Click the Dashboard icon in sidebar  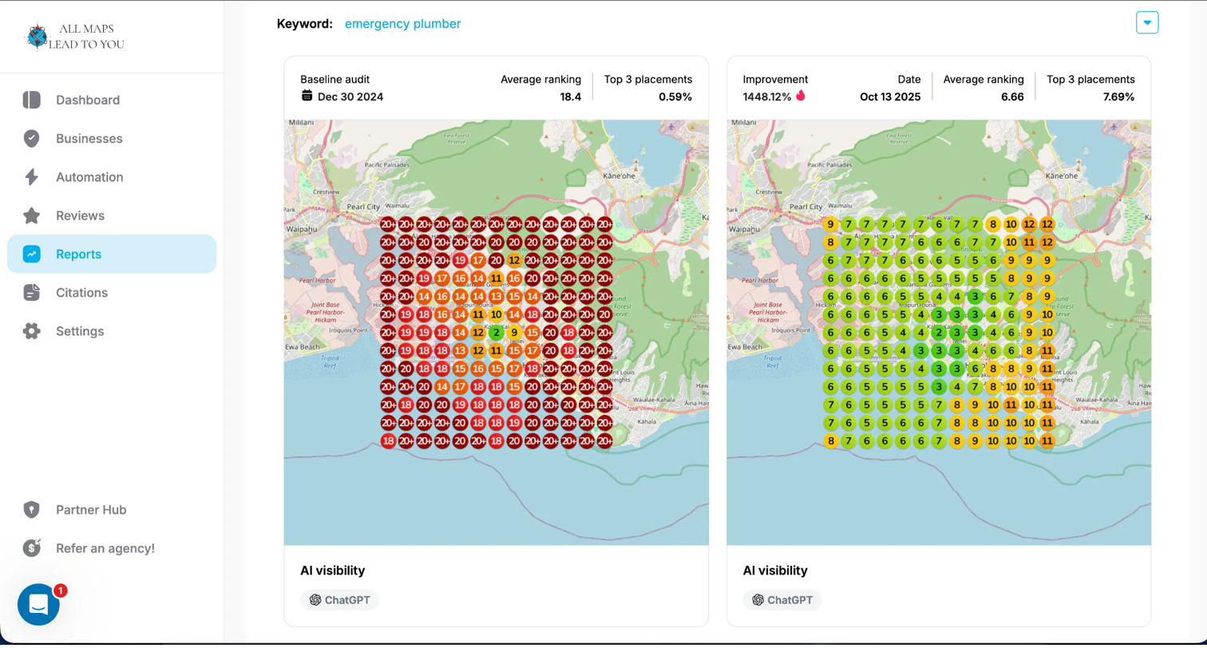tap(32, 100)
